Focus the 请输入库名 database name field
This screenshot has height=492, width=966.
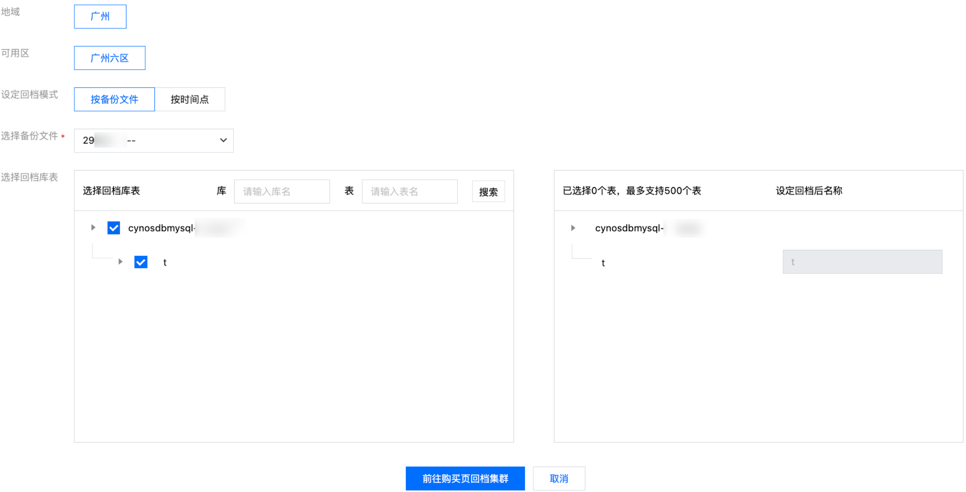click(282, 192)
